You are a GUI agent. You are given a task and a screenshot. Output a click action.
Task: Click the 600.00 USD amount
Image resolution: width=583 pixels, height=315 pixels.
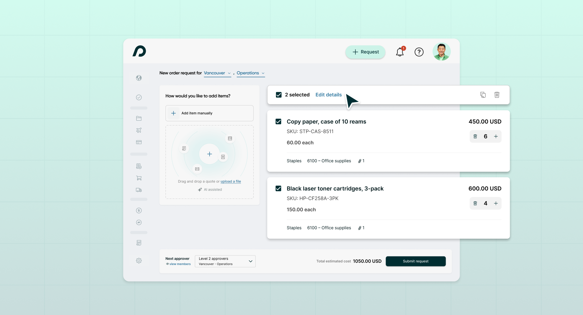click(485, 189)
